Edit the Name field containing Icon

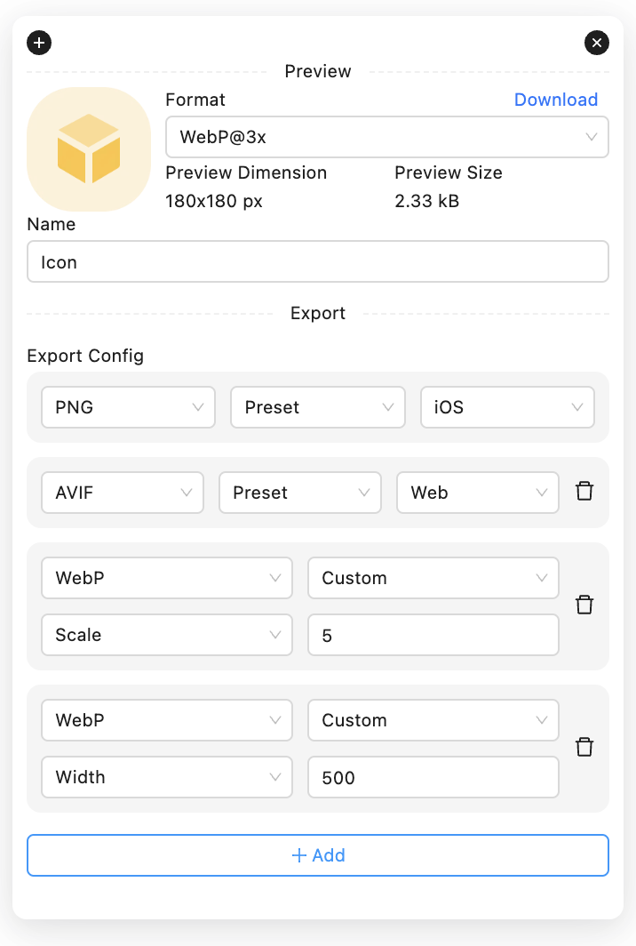coord(318,261)
